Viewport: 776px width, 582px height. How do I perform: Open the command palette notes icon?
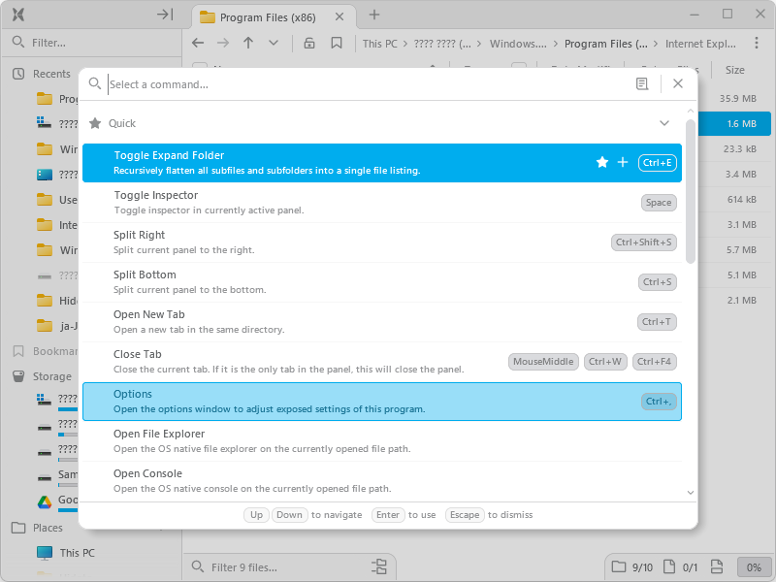[x=641, y=84]
